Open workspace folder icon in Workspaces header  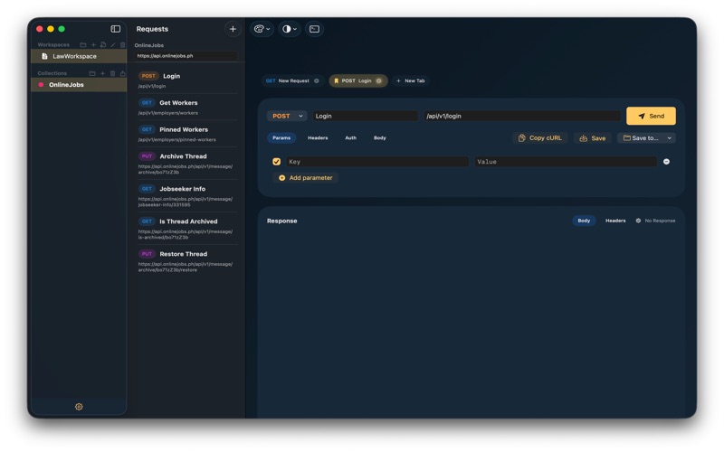83,44
